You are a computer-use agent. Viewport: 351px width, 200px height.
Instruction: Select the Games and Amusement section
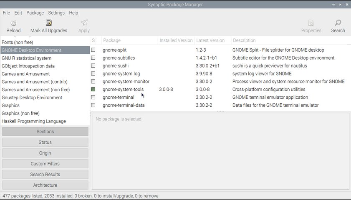(x=45, y=74)
